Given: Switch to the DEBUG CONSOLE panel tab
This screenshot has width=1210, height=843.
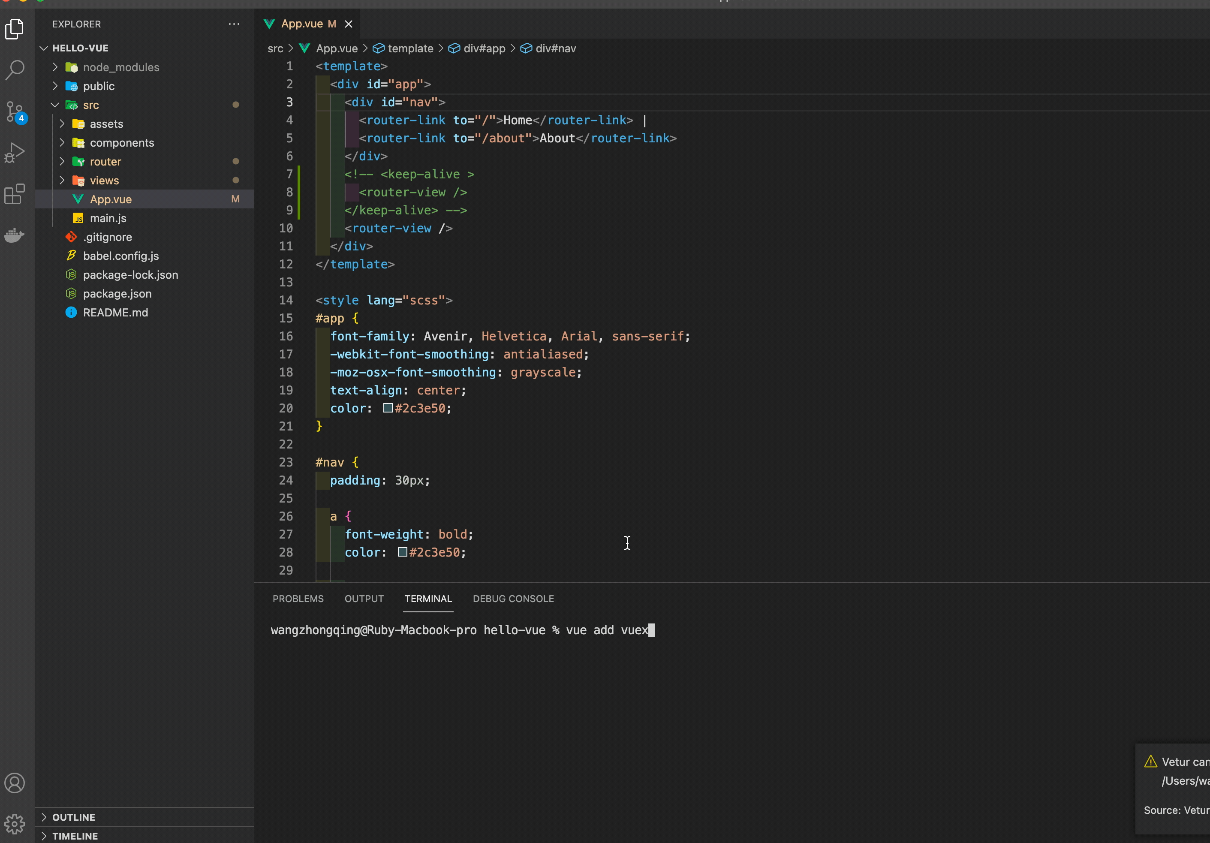Looking at the screenshot, I should click(513, 599).
